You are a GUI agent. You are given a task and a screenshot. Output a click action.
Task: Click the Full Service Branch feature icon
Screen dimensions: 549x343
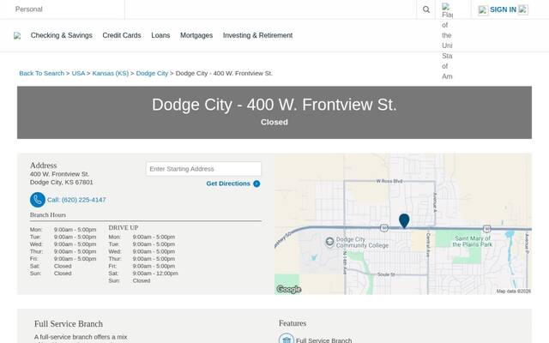tap(287, 339)
